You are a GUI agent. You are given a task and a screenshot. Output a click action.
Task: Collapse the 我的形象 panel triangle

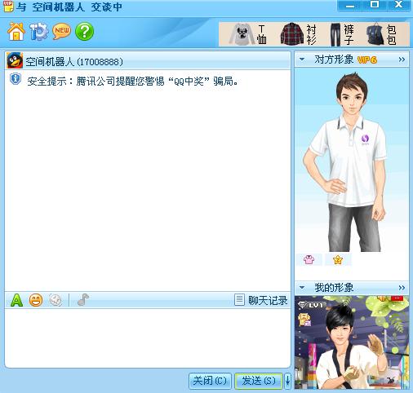[x=302, y=287]
